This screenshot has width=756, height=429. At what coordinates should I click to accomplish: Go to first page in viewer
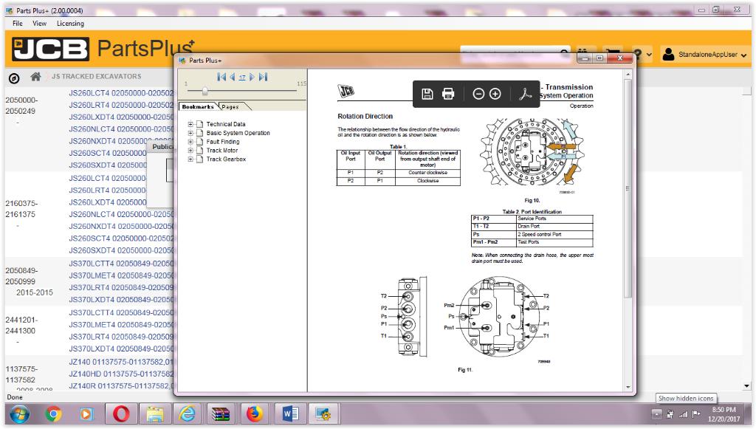pos(221,77)
